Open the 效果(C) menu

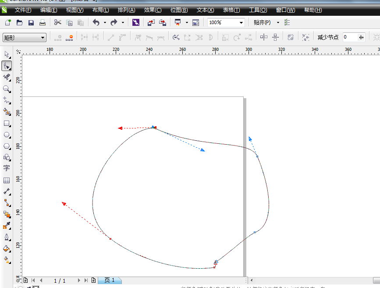[153, 10]
